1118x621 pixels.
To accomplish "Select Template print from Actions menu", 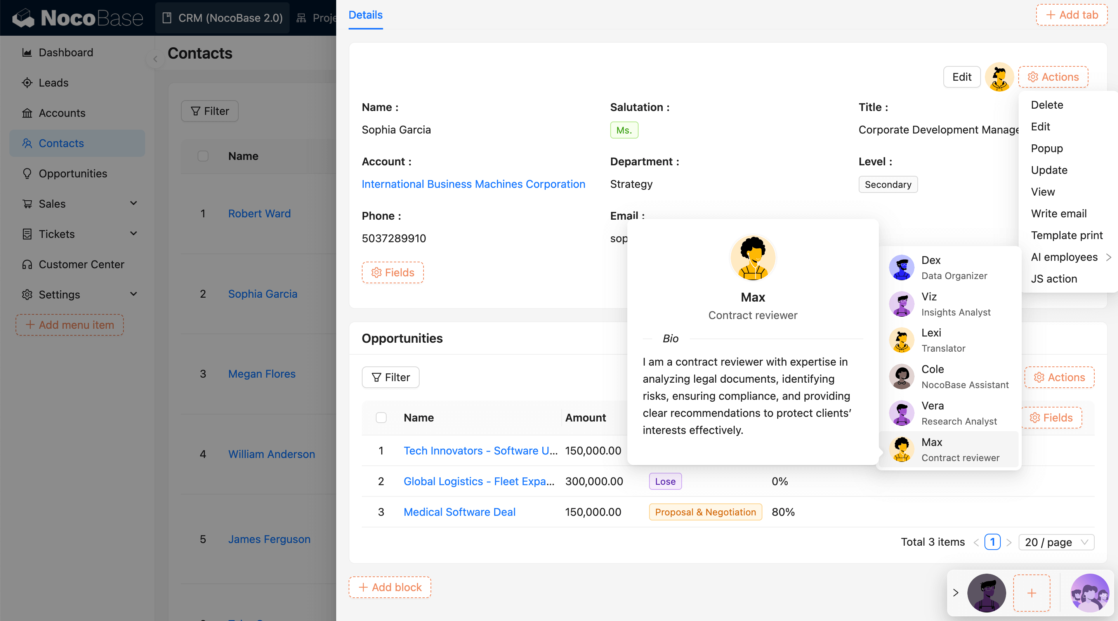I will click(1066, 235).
